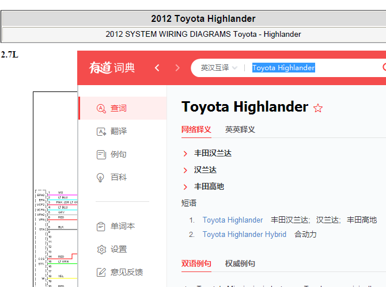The width and height of the screenshot is (386, 287).
Task: Click the 短语 section heading
Action: tap(189, 203)
